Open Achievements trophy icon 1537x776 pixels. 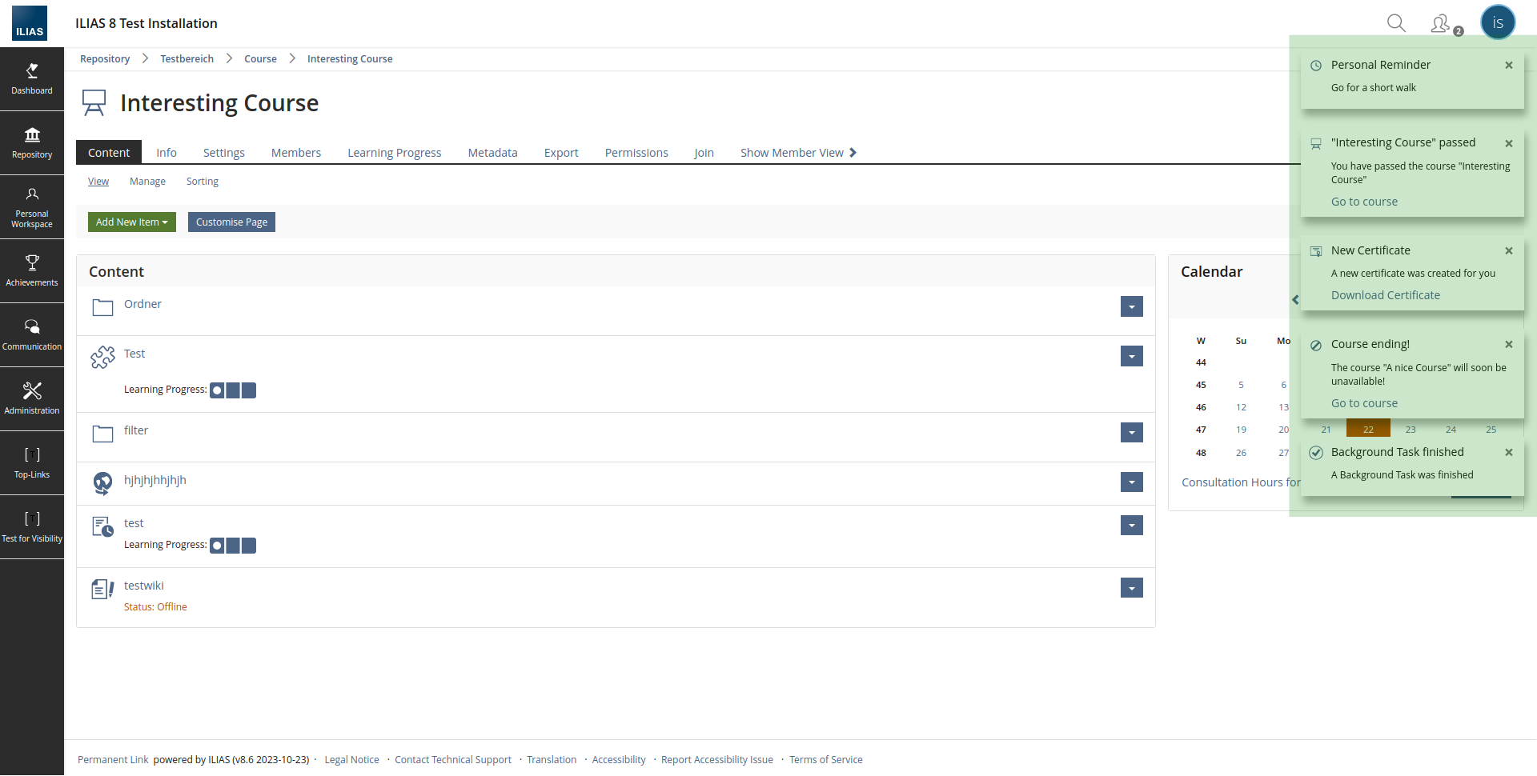pyautogui.click(x=32, y=270)
